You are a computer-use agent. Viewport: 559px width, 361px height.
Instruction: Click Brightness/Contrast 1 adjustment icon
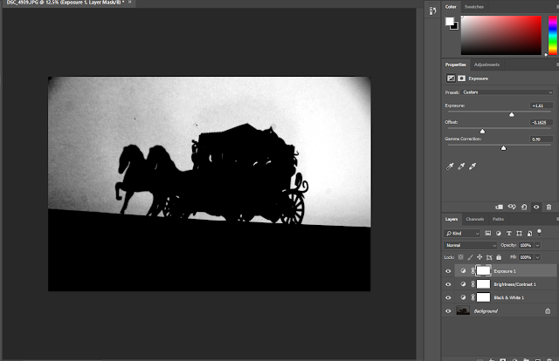(x=463, y=284)
